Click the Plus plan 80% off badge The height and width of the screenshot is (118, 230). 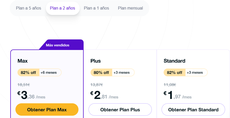[101, 72]
